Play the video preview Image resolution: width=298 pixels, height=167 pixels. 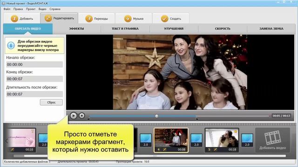pos(74,116)
